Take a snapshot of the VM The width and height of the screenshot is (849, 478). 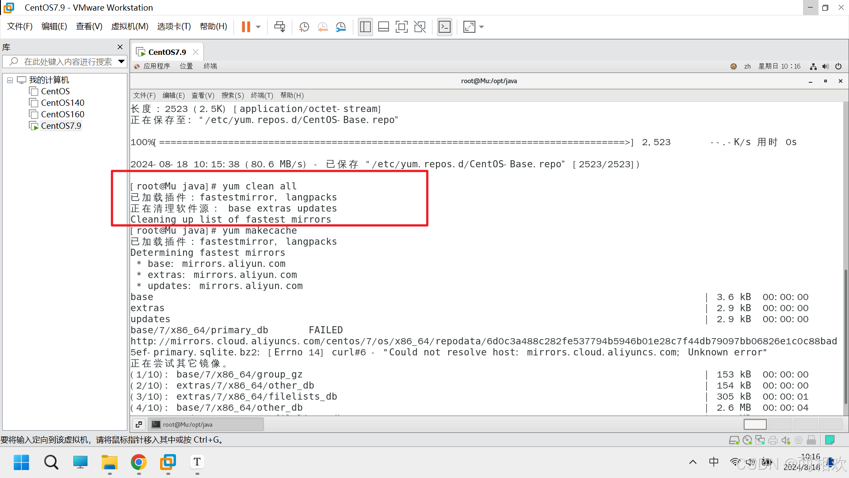coord(304,27)
